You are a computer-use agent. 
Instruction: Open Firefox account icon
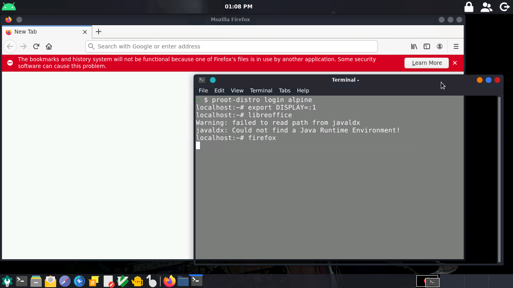(440, 46)
